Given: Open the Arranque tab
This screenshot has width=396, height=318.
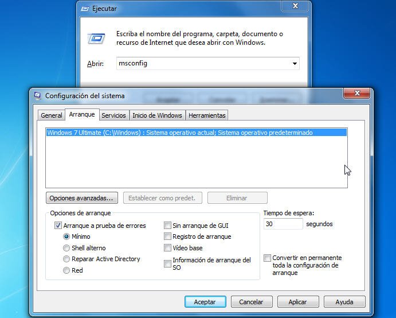Looking at the screenshot, I should tap(82, 114).
